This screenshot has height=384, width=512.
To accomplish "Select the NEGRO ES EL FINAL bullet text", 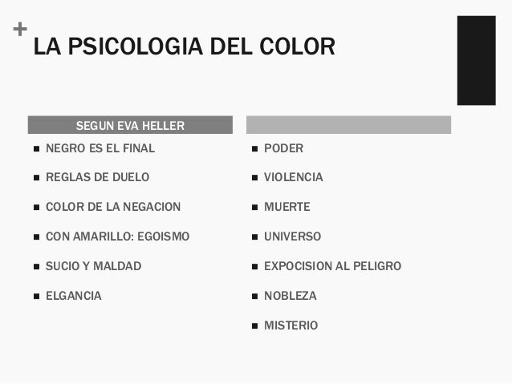I will pyautogui.click(x=100, y=148).
